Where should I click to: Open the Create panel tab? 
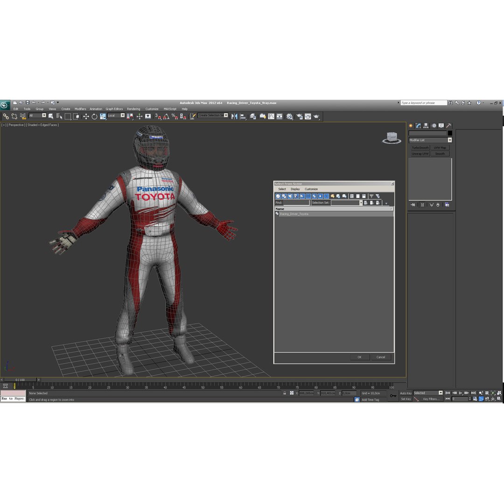(411, 126)
